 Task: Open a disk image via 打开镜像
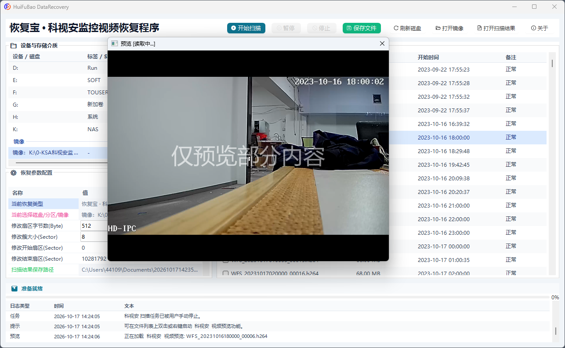click(x=449, y=28)
